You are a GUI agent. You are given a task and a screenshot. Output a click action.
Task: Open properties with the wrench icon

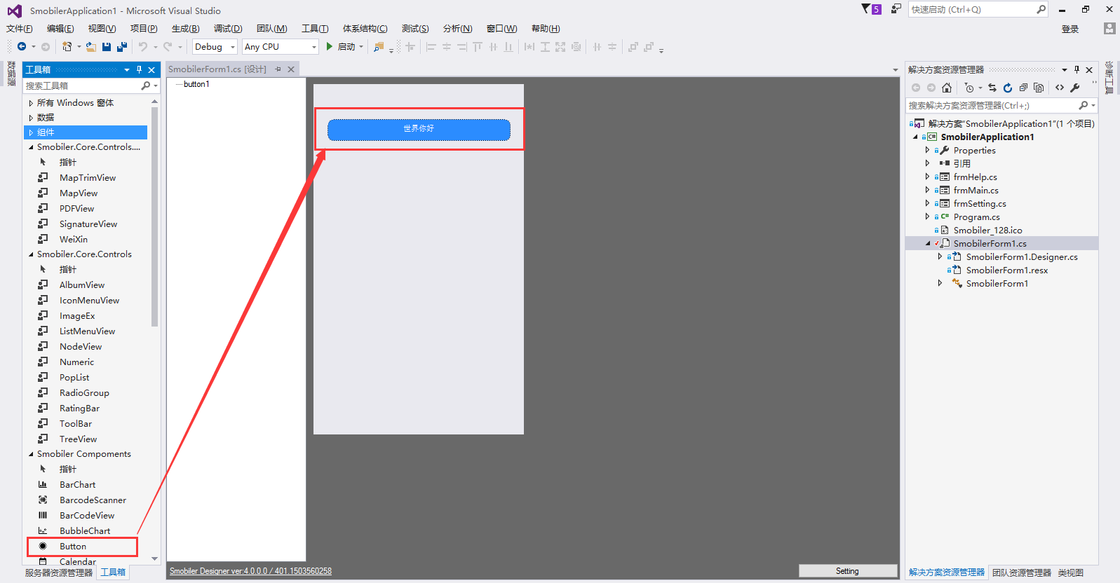pos(1075,88)
